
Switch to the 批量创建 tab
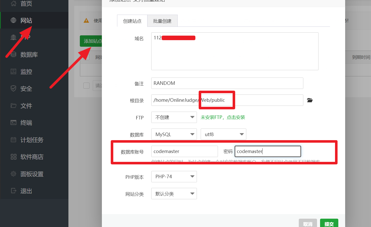pos(162,21)
